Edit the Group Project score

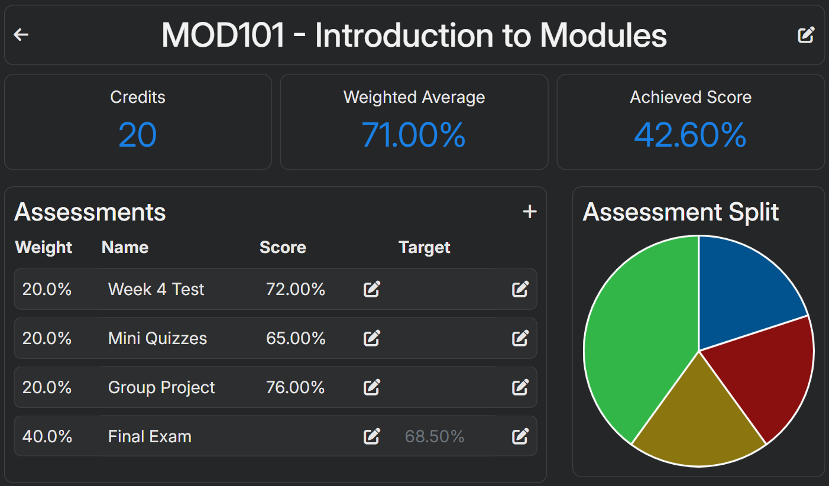tap(371, 387)
